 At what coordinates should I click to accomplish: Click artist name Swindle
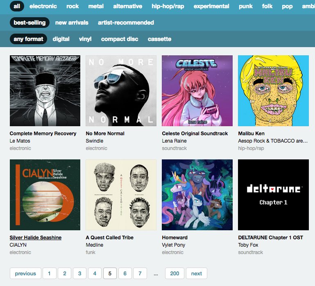[95, 141]
